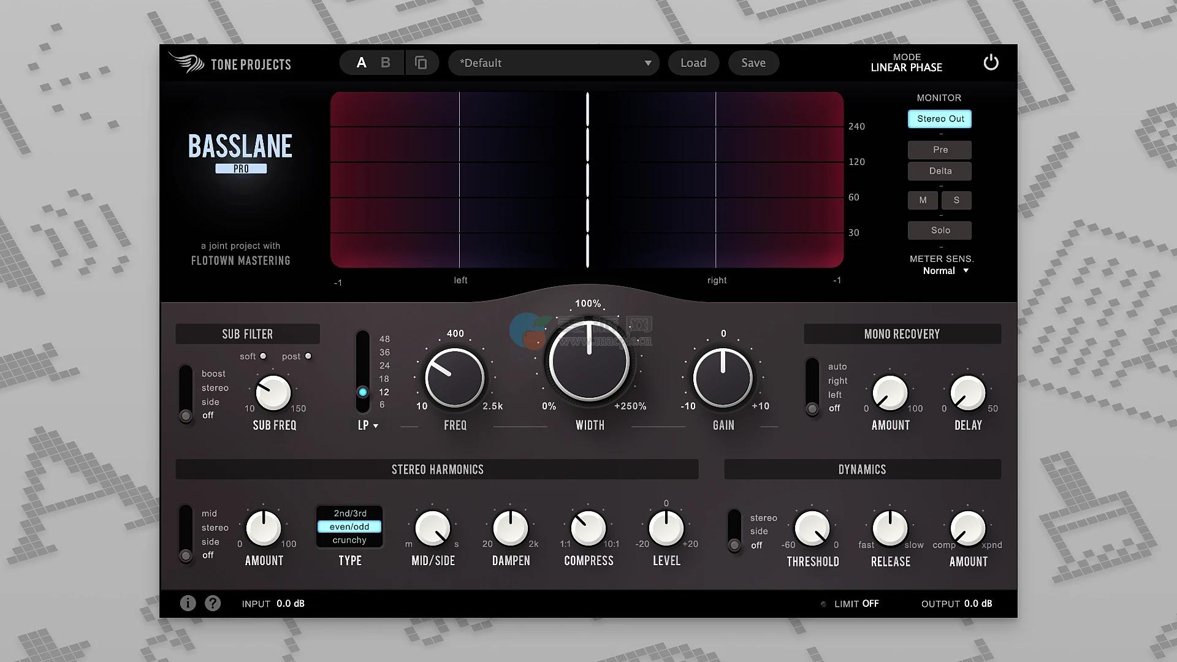This screenshot has height=662, width=1177.
Task: Choose 2nd/3rd harmonics type
Action: pyautogui.click(x=349, y=513)
